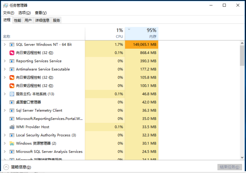Screen dimensions: 246x173
Task: Click the Windows 资源管理器 folder icon
Action: coord(12,143)
